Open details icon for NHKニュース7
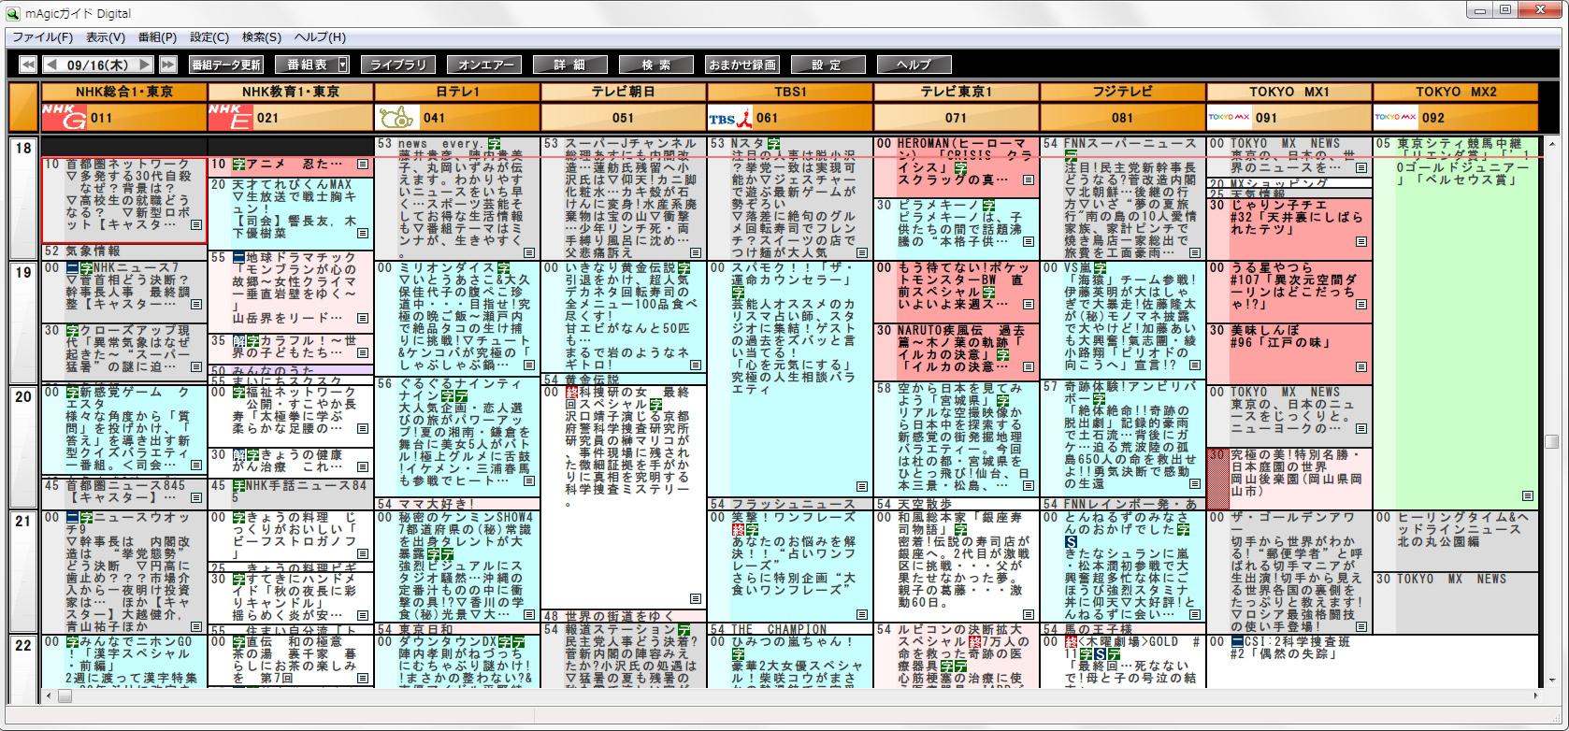The height and width of the screenshot is (731, 1569). point(196,304)
